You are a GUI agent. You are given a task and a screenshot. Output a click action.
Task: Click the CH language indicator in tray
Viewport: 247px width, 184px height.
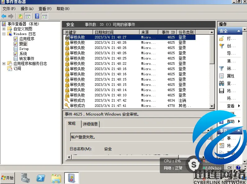tap(230, 168)
